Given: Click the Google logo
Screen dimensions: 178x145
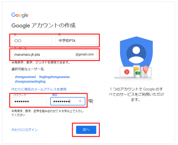Looking at the screenshot, I should 20,15.
